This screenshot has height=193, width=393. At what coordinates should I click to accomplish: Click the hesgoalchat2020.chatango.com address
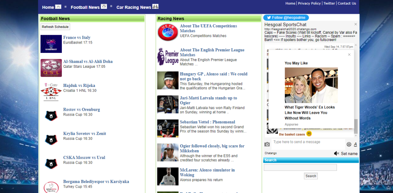(290, 29)
